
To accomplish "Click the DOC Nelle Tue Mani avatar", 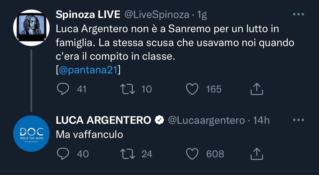I will [x=31, y=133].
